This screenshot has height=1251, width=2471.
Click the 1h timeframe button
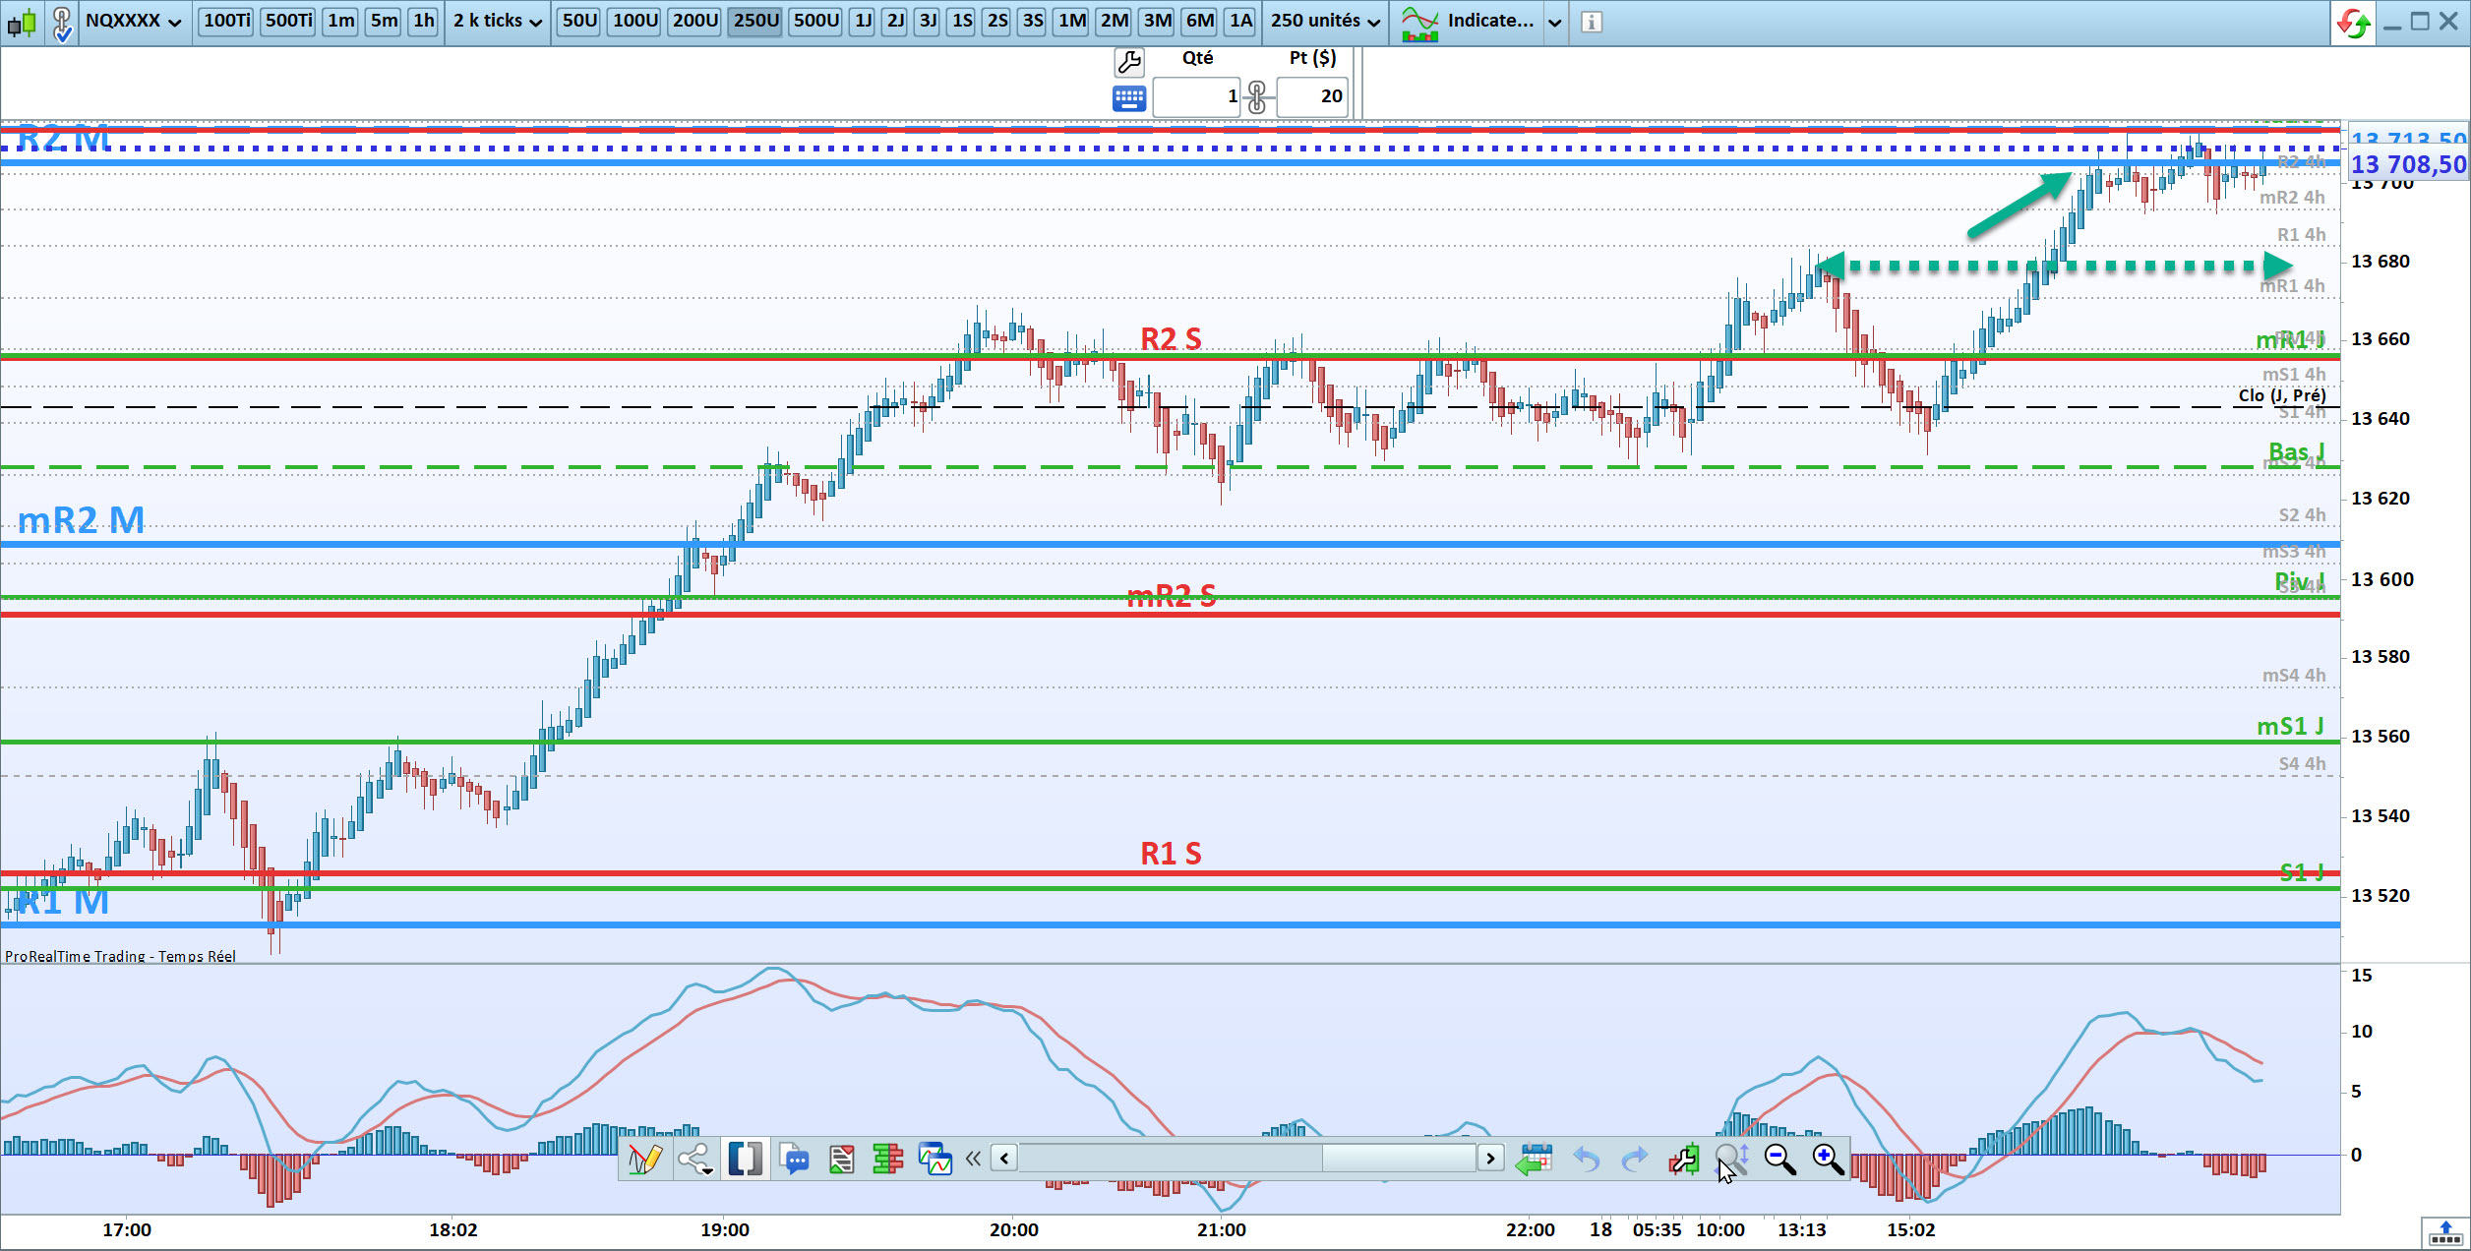[424, 21]
